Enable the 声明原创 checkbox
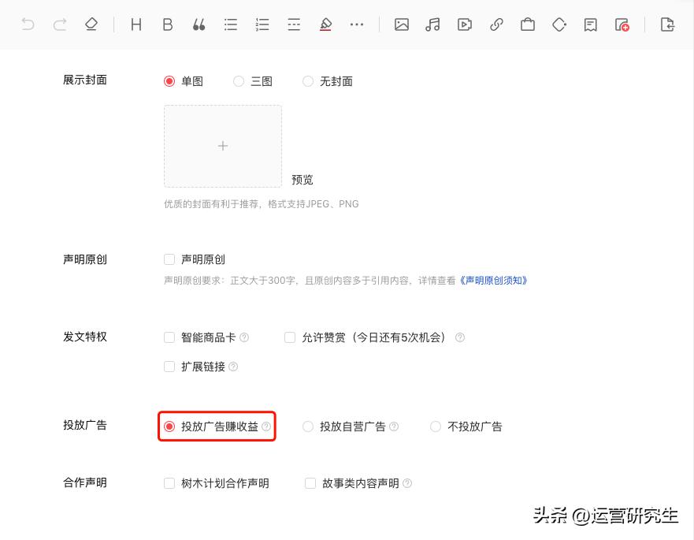Screen dimensions: 694x540 tap(169, 259)
